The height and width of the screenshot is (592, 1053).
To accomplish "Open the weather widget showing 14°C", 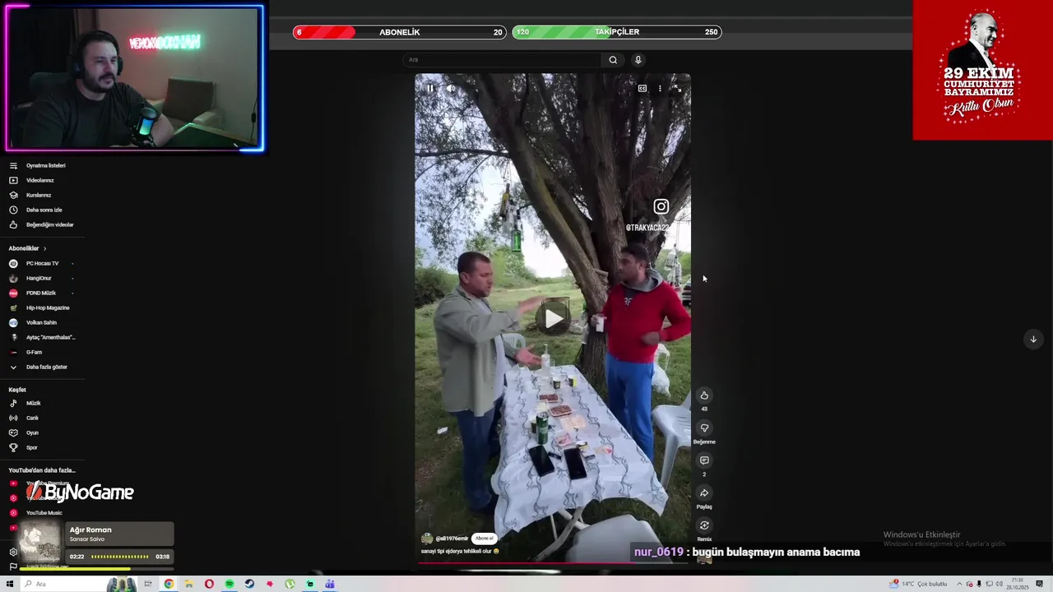I will pyautogui.click(x=917, y=584).
